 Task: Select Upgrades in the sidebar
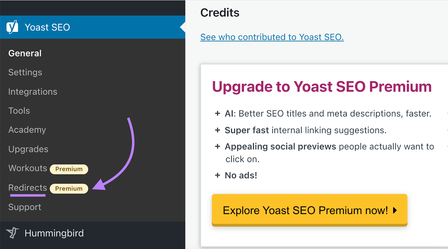tap(28, 149)
